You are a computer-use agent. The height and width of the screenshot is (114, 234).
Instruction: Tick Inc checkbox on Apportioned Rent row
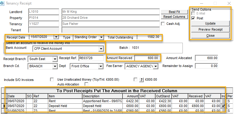point(224,101)
